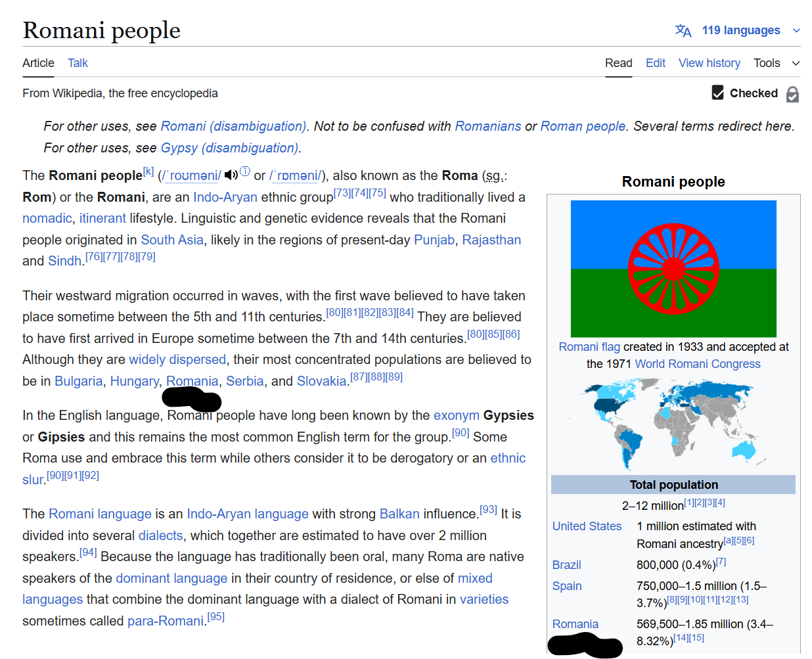The width and height of the screenshot is (812, 659).
Task: Open the Gypsy (disambiguation) link
Action: click(x=230, y=148)
